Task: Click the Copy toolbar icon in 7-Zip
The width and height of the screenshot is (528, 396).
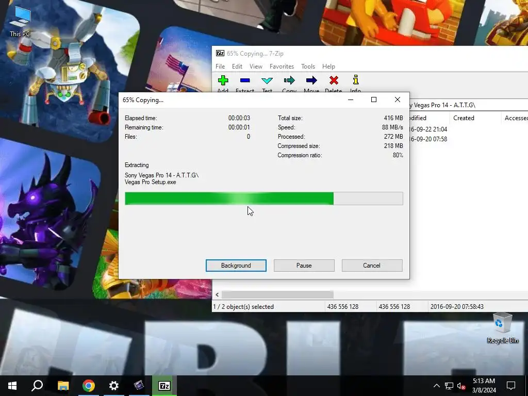Action: pyautogui.click(x=289, y=80)
